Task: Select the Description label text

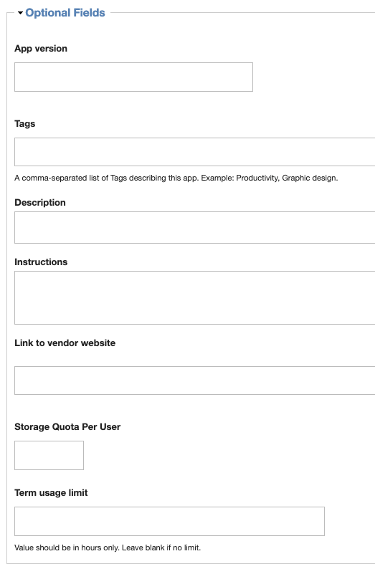Action: [40, 202]
